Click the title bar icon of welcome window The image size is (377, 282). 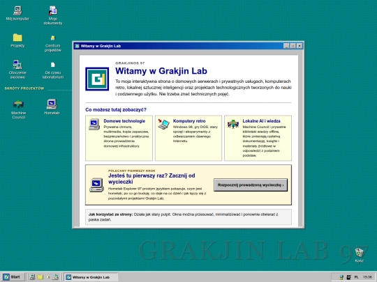pyautogui.click(x=77, y=46)
